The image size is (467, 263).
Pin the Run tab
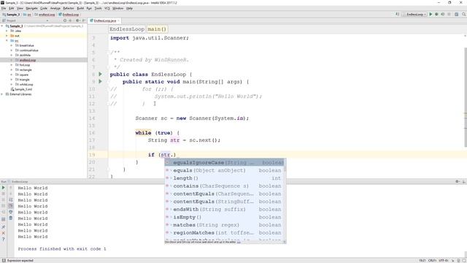coord(4,227)
